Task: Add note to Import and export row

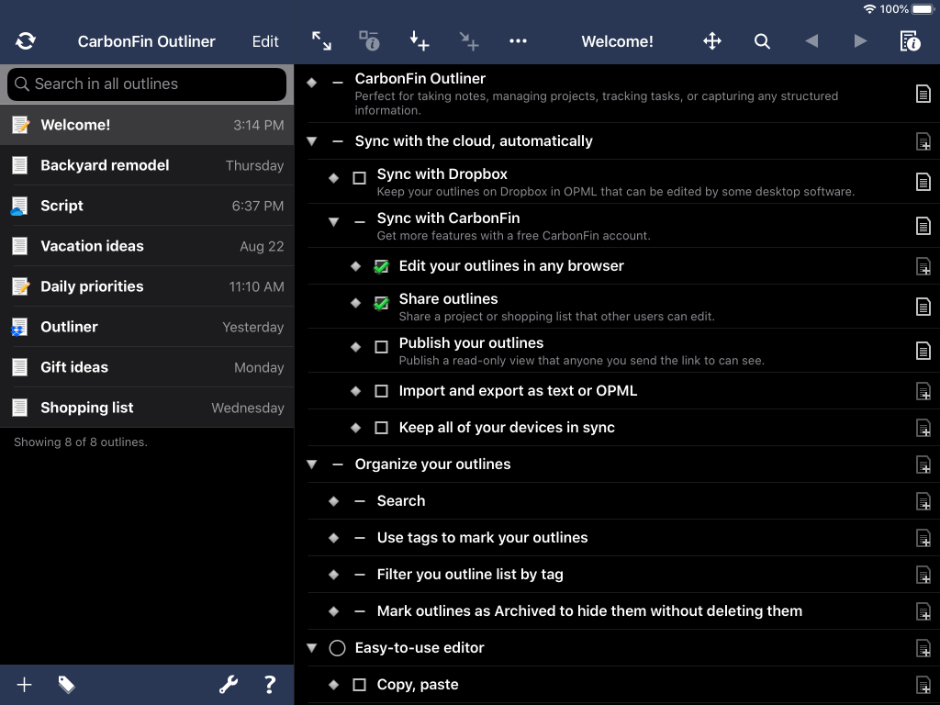Action: point(923,391)
